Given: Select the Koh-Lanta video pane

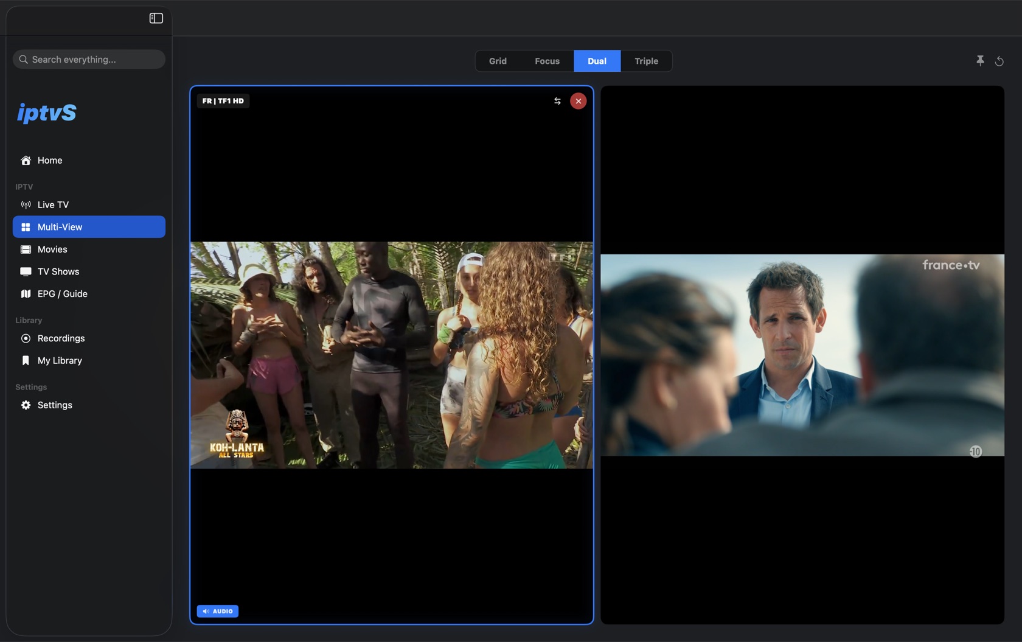Looking at the screenshot, I should (392, 355).
